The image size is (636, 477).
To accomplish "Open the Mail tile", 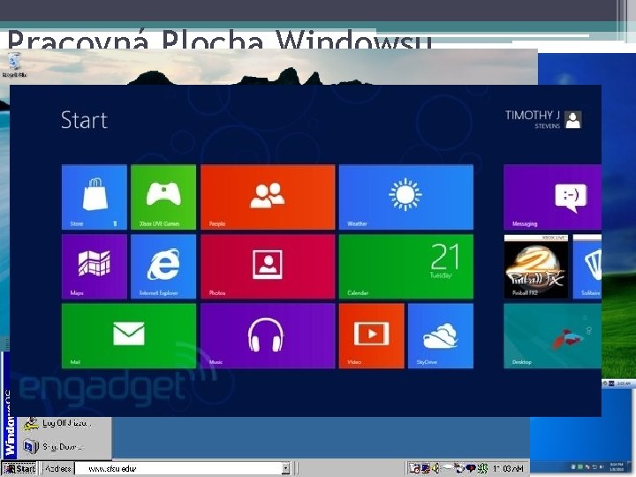I will click(129, 336).
